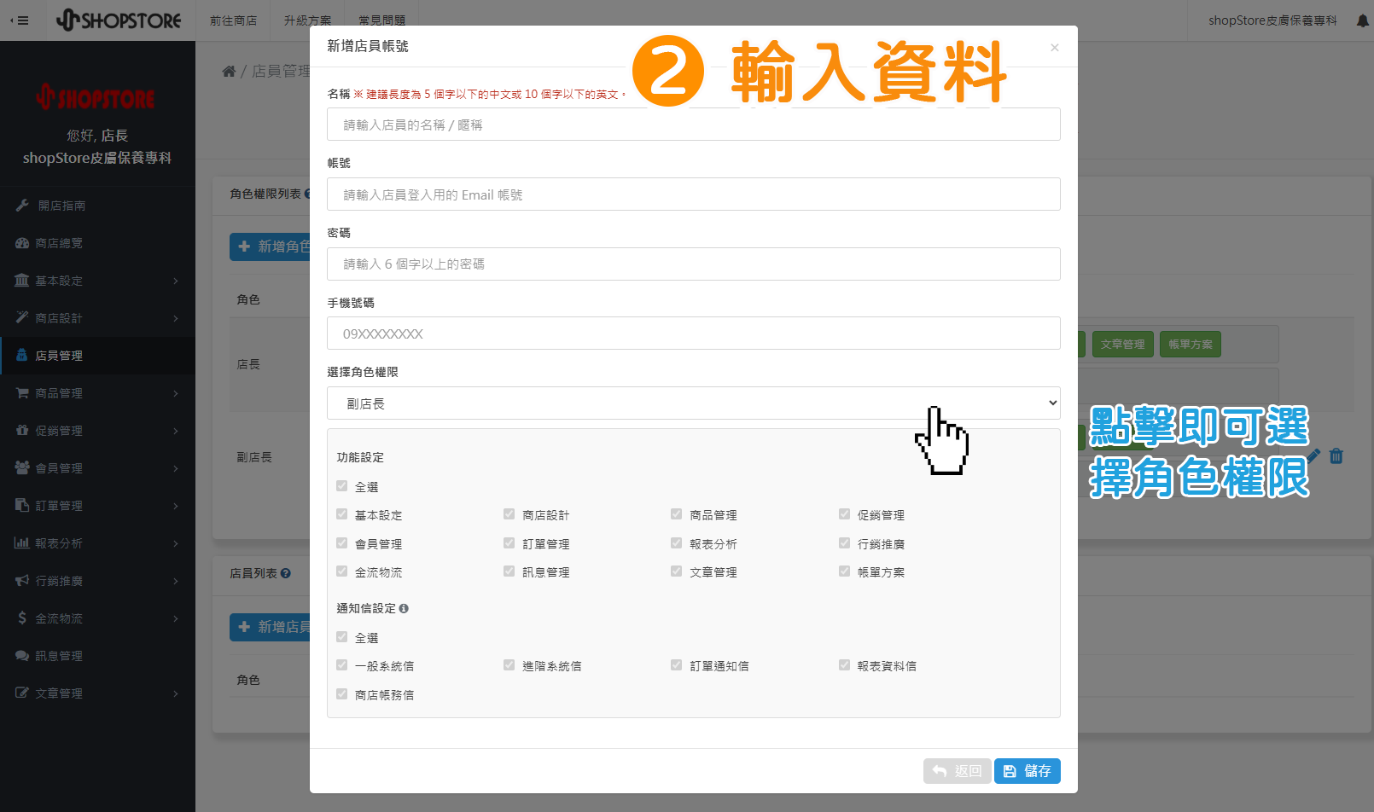Toggle the 商店設計 checkbox

click(x=509, y=514)
